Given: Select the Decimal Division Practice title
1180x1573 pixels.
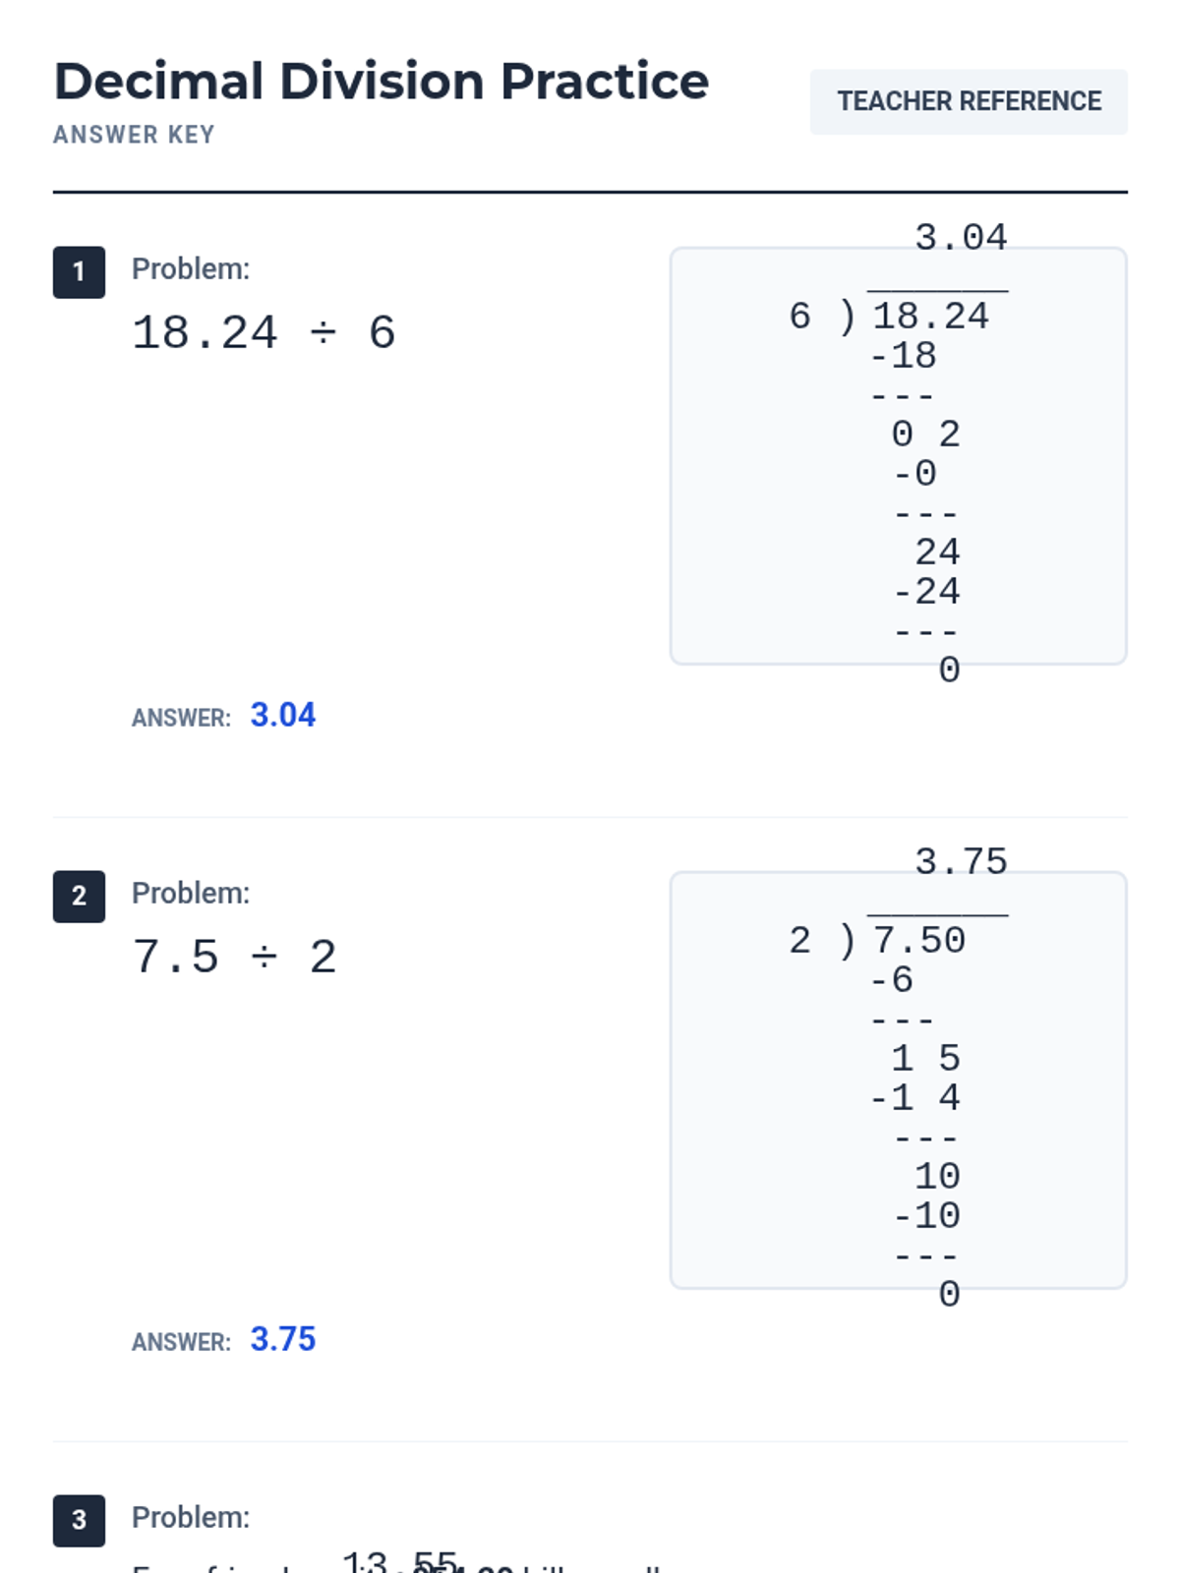Looking at the screenshot, I should pyautogui.click(x=382, y=81).
